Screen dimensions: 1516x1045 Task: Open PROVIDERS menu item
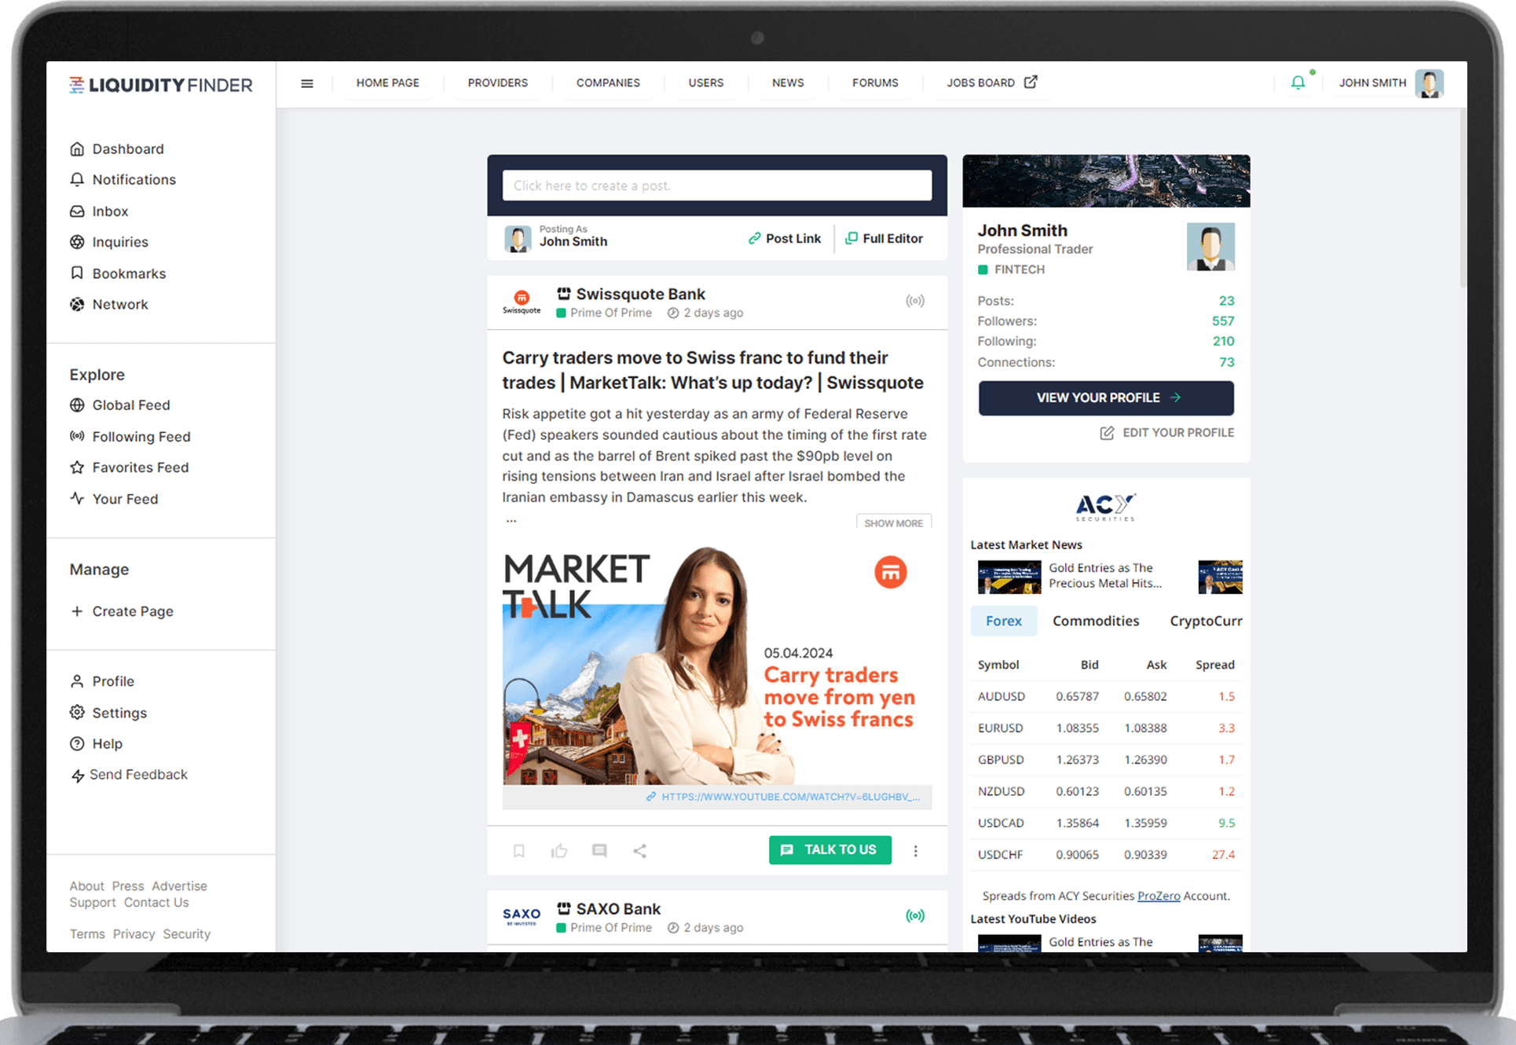click(498, 82)
